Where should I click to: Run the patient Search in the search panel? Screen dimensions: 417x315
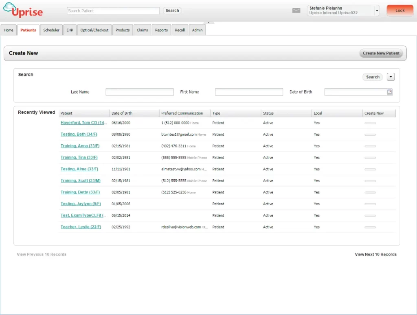(x=372, y=77)
